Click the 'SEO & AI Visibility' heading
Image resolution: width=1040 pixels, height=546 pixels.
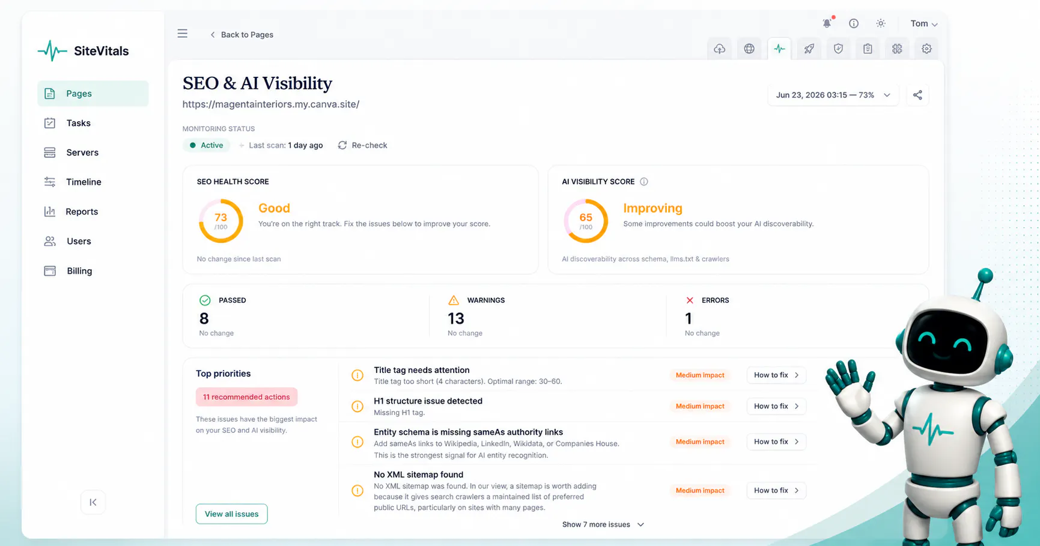click(257, 83)
